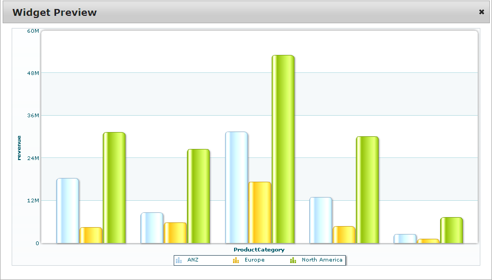This screenshot has width=492, height=280.
Task: Select first group's green North America bar
Action: pyautogui.click(x=114, y=188)
